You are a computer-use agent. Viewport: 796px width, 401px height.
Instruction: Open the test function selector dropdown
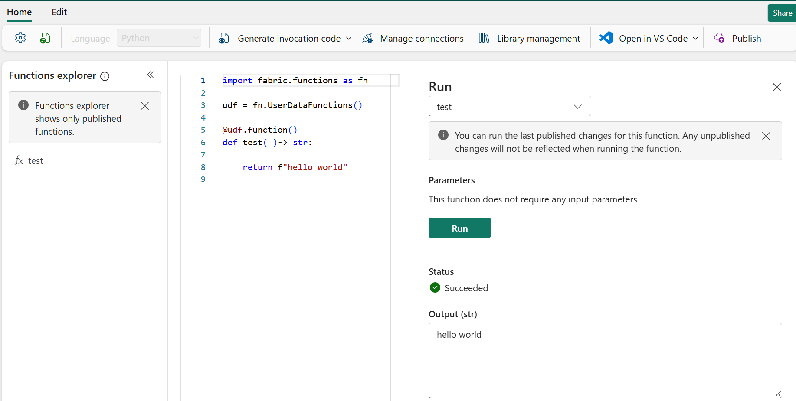click(x=509, y=107)
